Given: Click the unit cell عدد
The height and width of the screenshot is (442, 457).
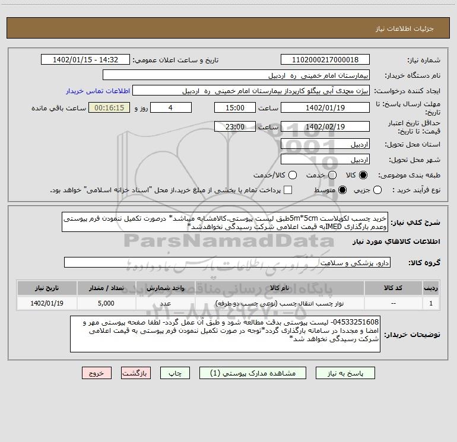Looking at the screenshot, I should pyautogui.click(x=165, y=303).
